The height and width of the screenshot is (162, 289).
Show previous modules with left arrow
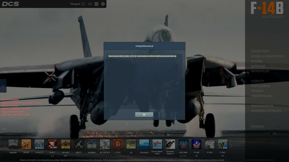[x=5, y=146]
